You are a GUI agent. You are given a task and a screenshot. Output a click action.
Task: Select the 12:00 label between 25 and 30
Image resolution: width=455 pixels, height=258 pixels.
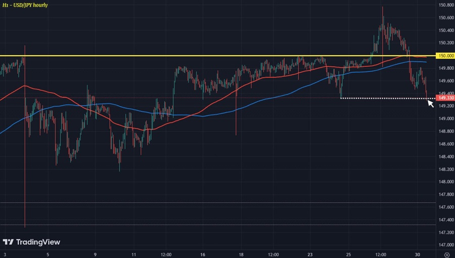(x=381, y=254)
